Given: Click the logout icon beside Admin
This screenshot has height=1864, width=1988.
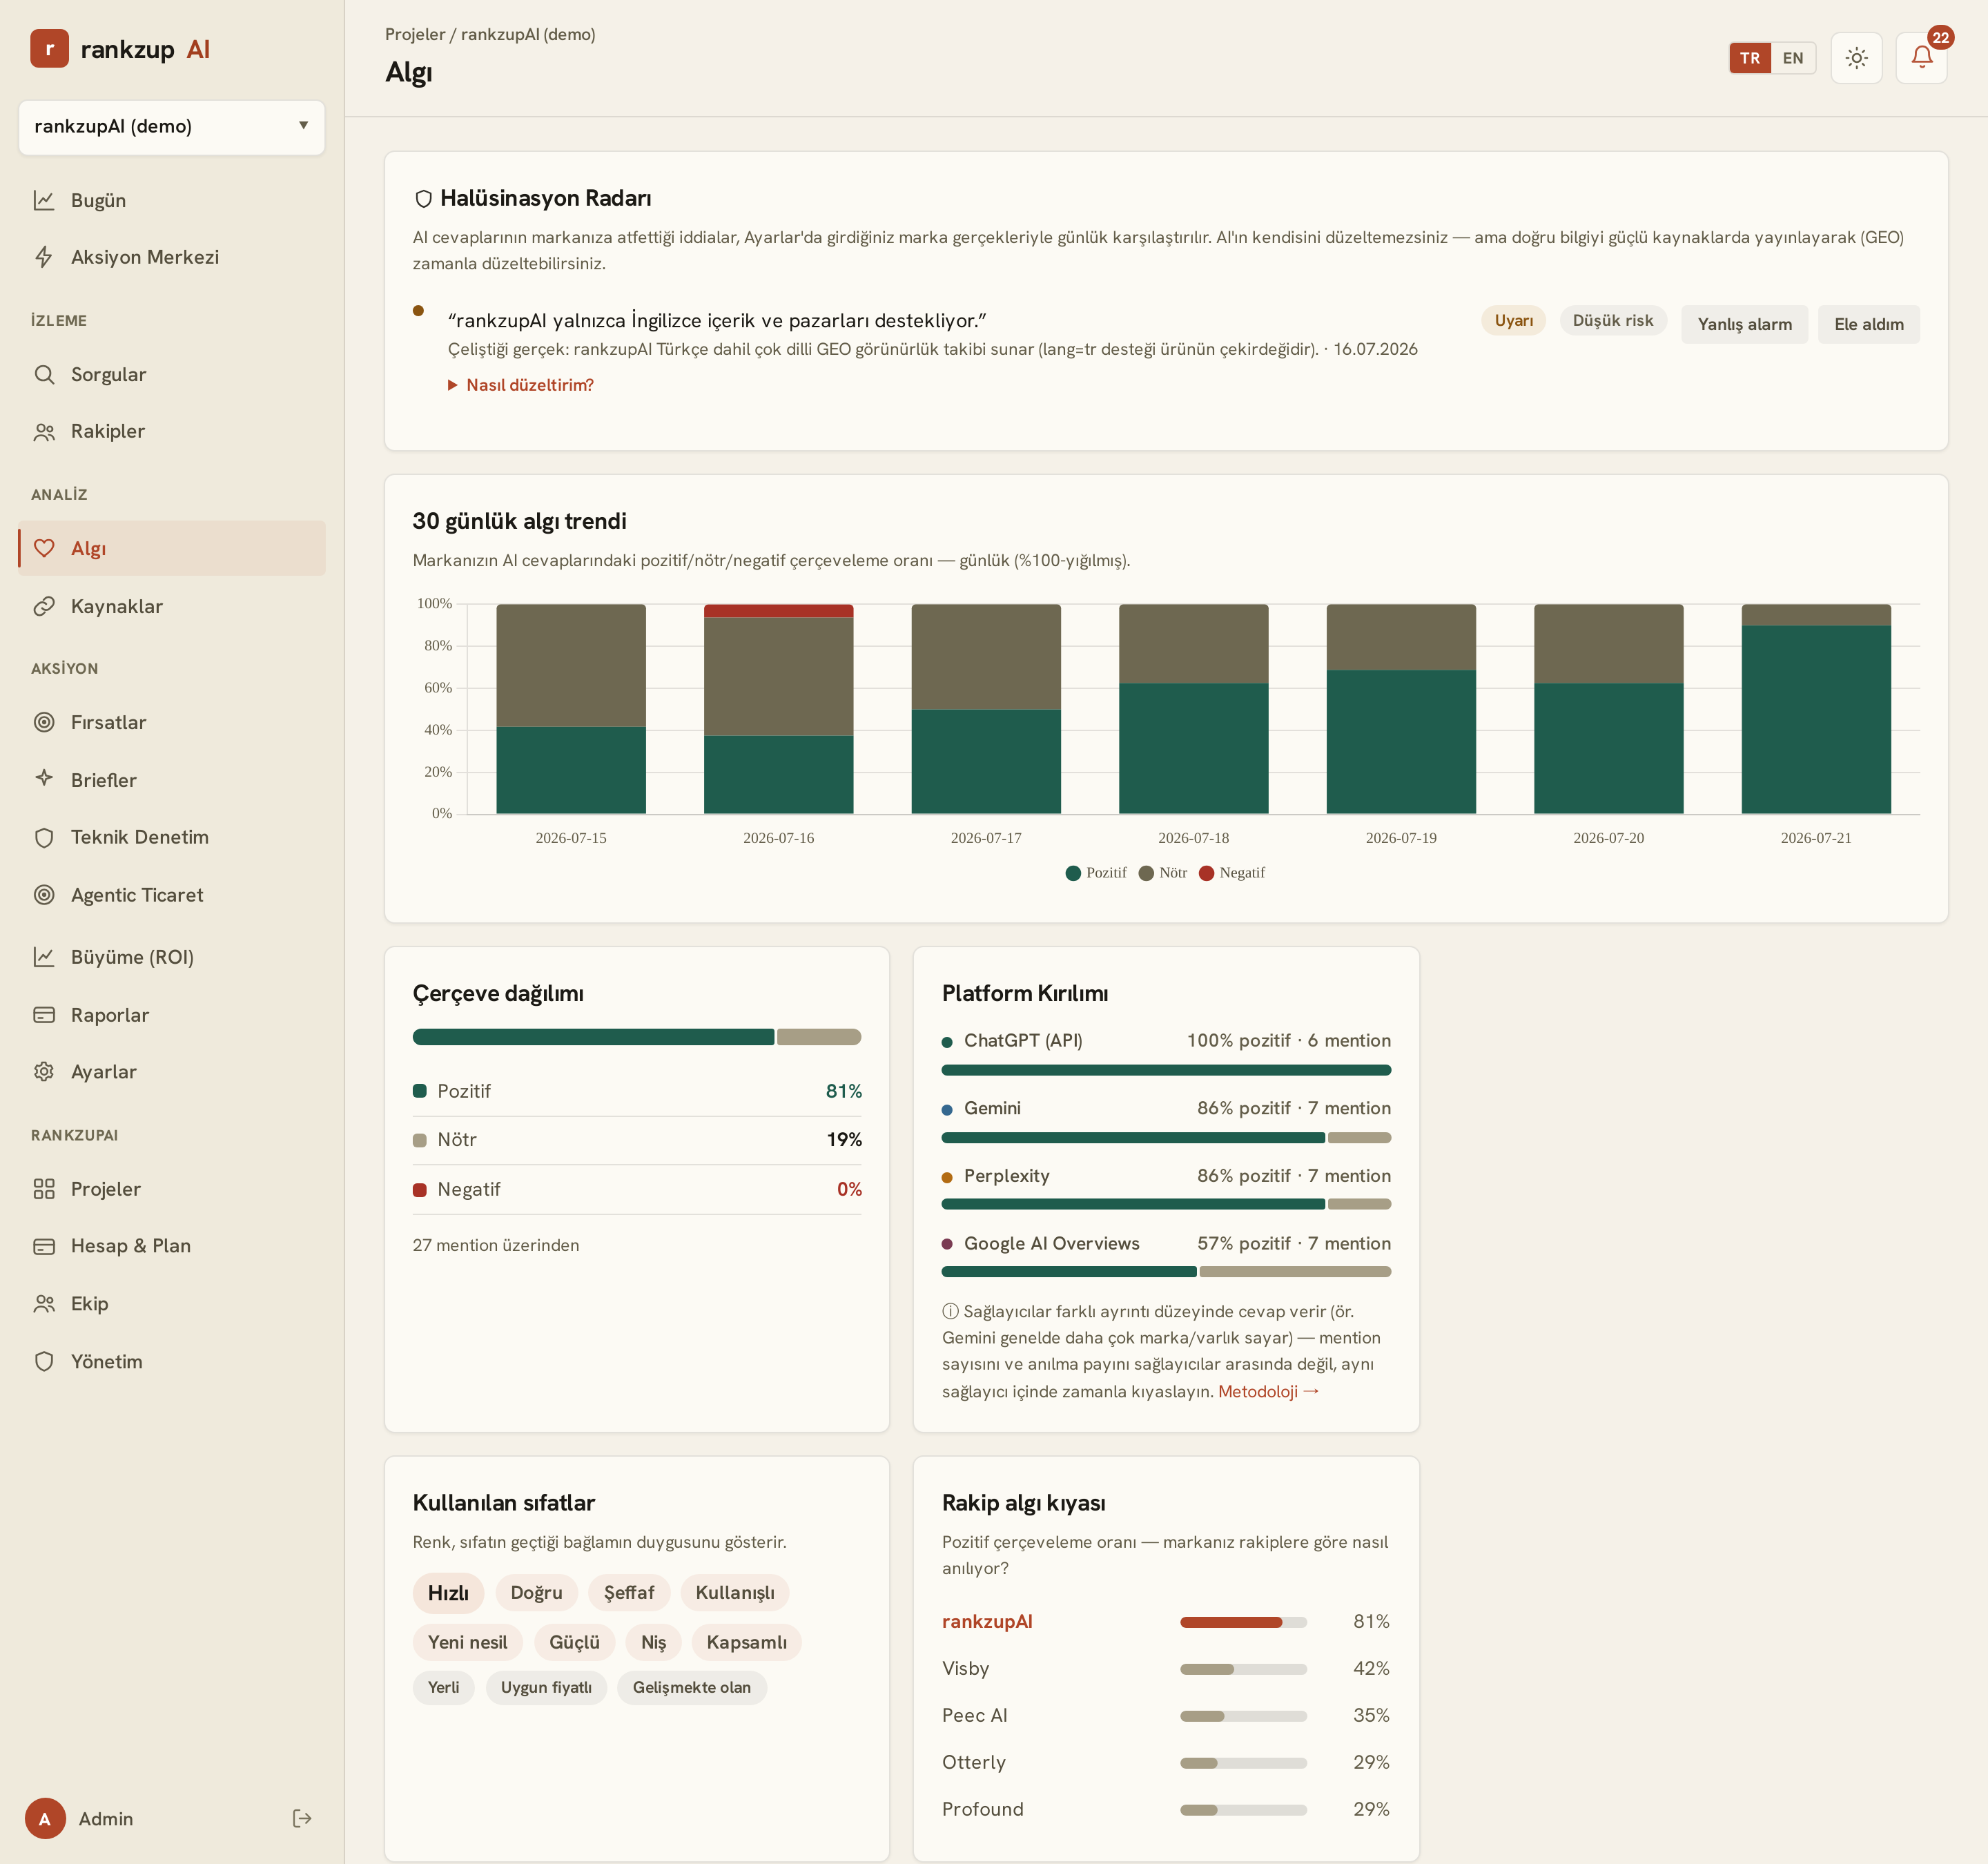Looking at the screenshot, I should [x=302, y=1818].
